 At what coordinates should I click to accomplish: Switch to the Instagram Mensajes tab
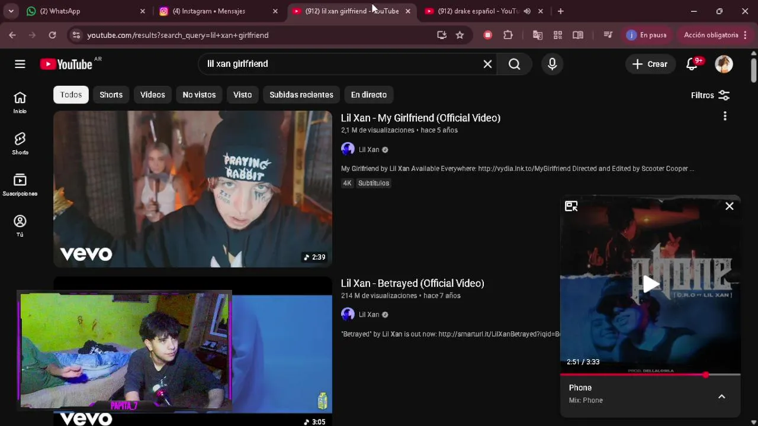click(218, 11)
